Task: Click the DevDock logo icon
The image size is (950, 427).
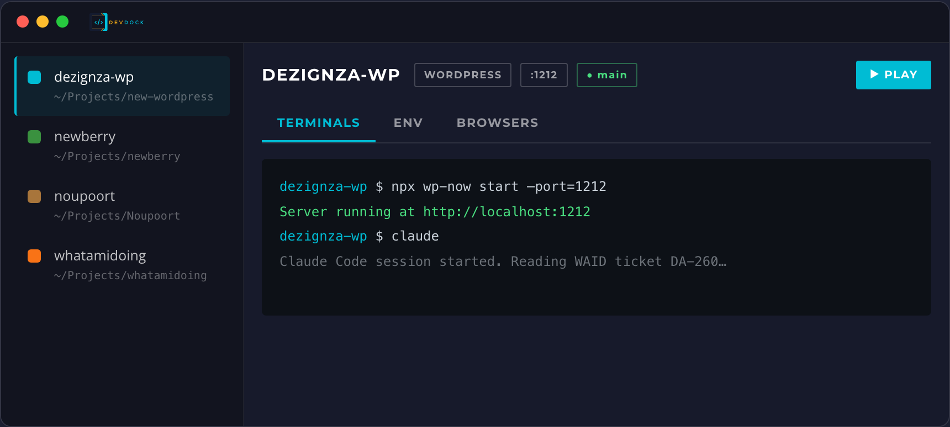Action: tap(99, 22)
